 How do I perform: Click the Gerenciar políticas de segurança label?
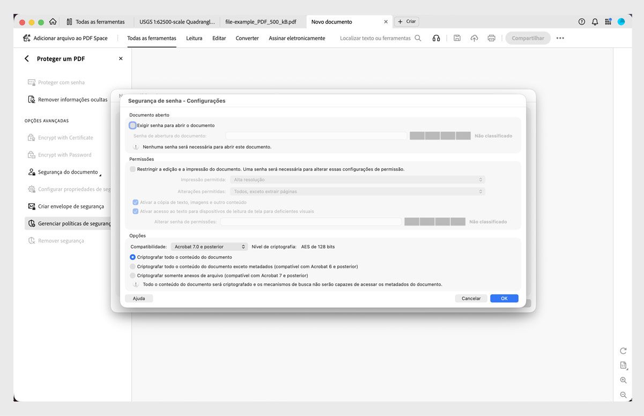coord(75,224)
